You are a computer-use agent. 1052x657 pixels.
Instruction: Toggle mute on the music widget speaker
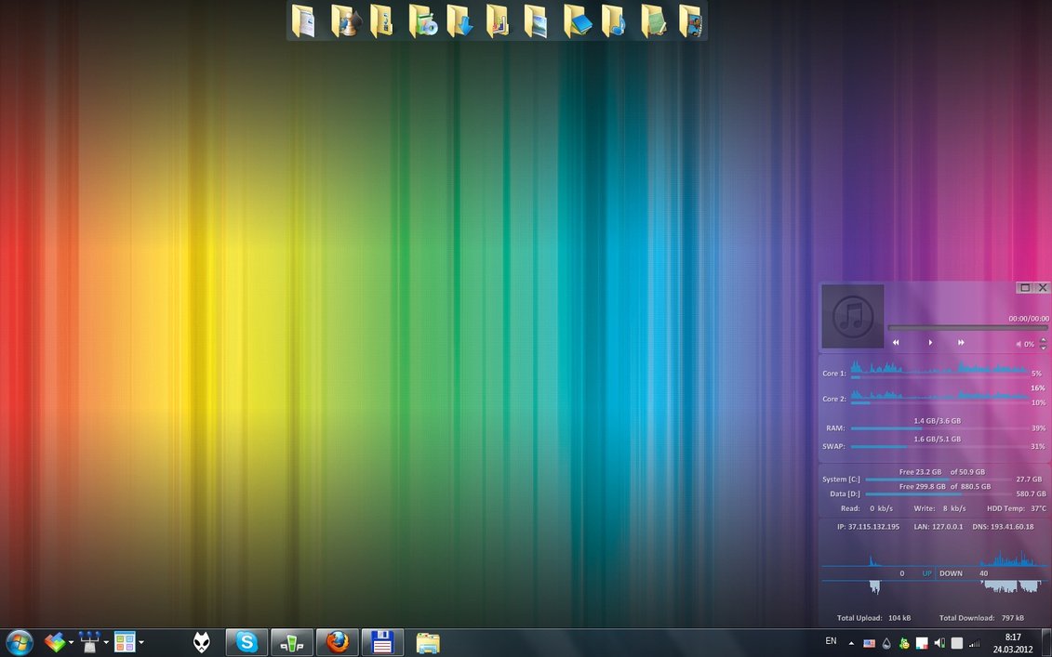1019,344
